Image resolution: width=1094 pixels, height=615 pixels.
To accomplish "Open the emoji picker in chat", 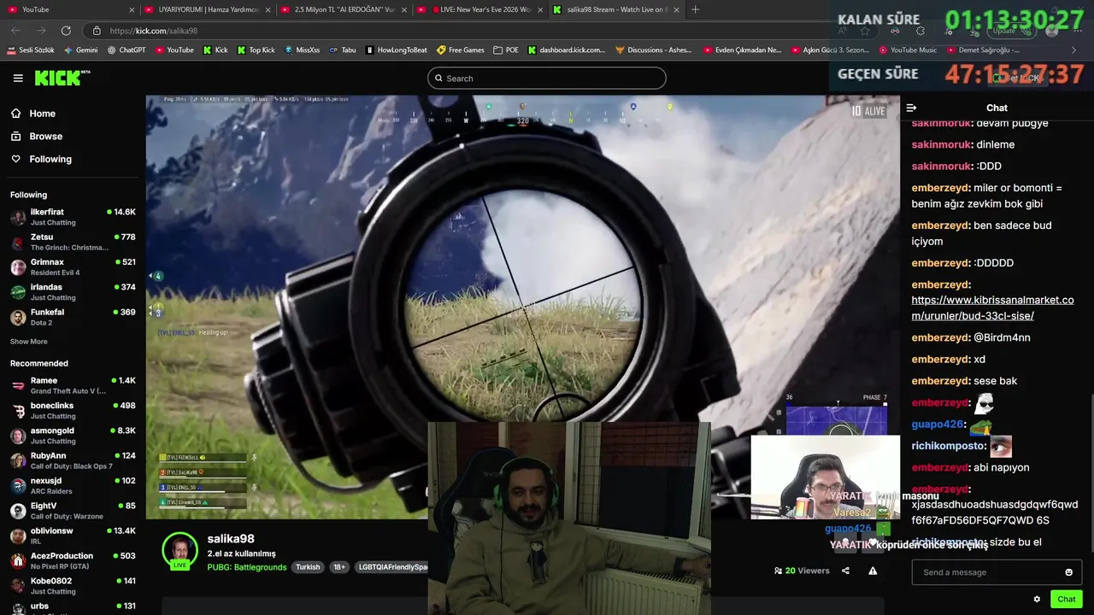I will pyautogui.click(x=1068, y=572).
